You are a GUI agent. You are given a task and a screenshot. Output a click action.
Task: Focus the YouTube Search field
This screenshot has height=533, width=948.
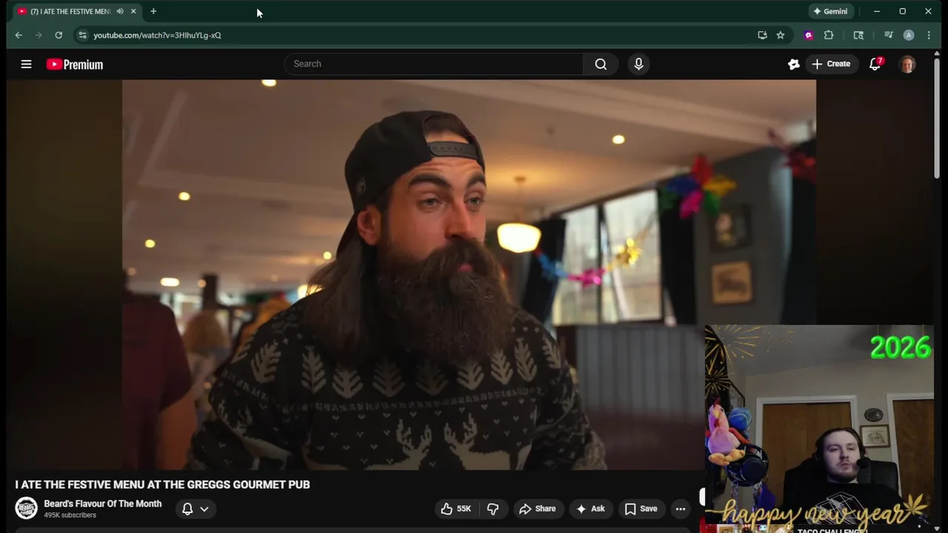(x=434, y=64)
